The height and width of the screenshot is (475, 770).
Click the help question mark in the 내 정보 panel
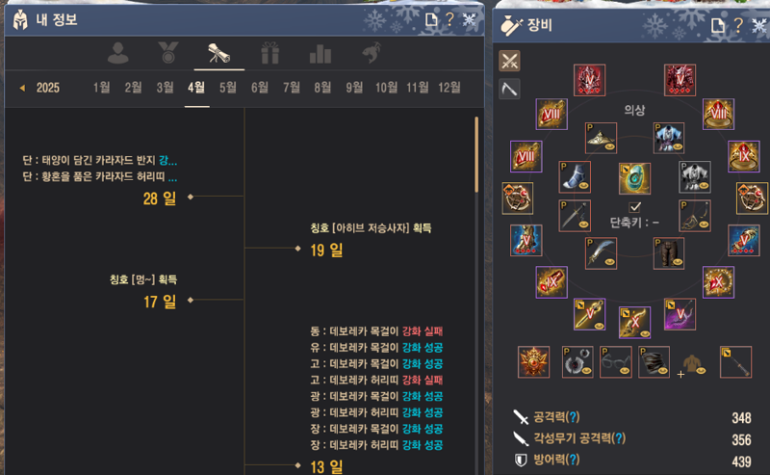(449, 19)
